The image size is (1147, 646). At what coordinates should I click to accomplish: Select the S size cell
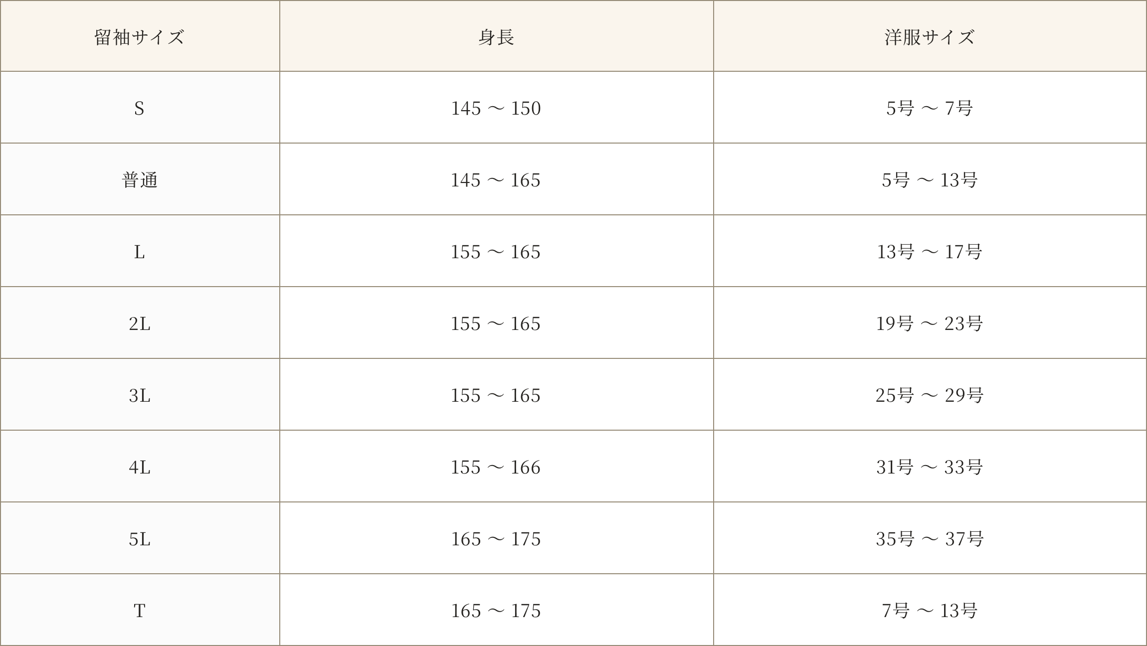pyautogui.click(x=140, y=108)
